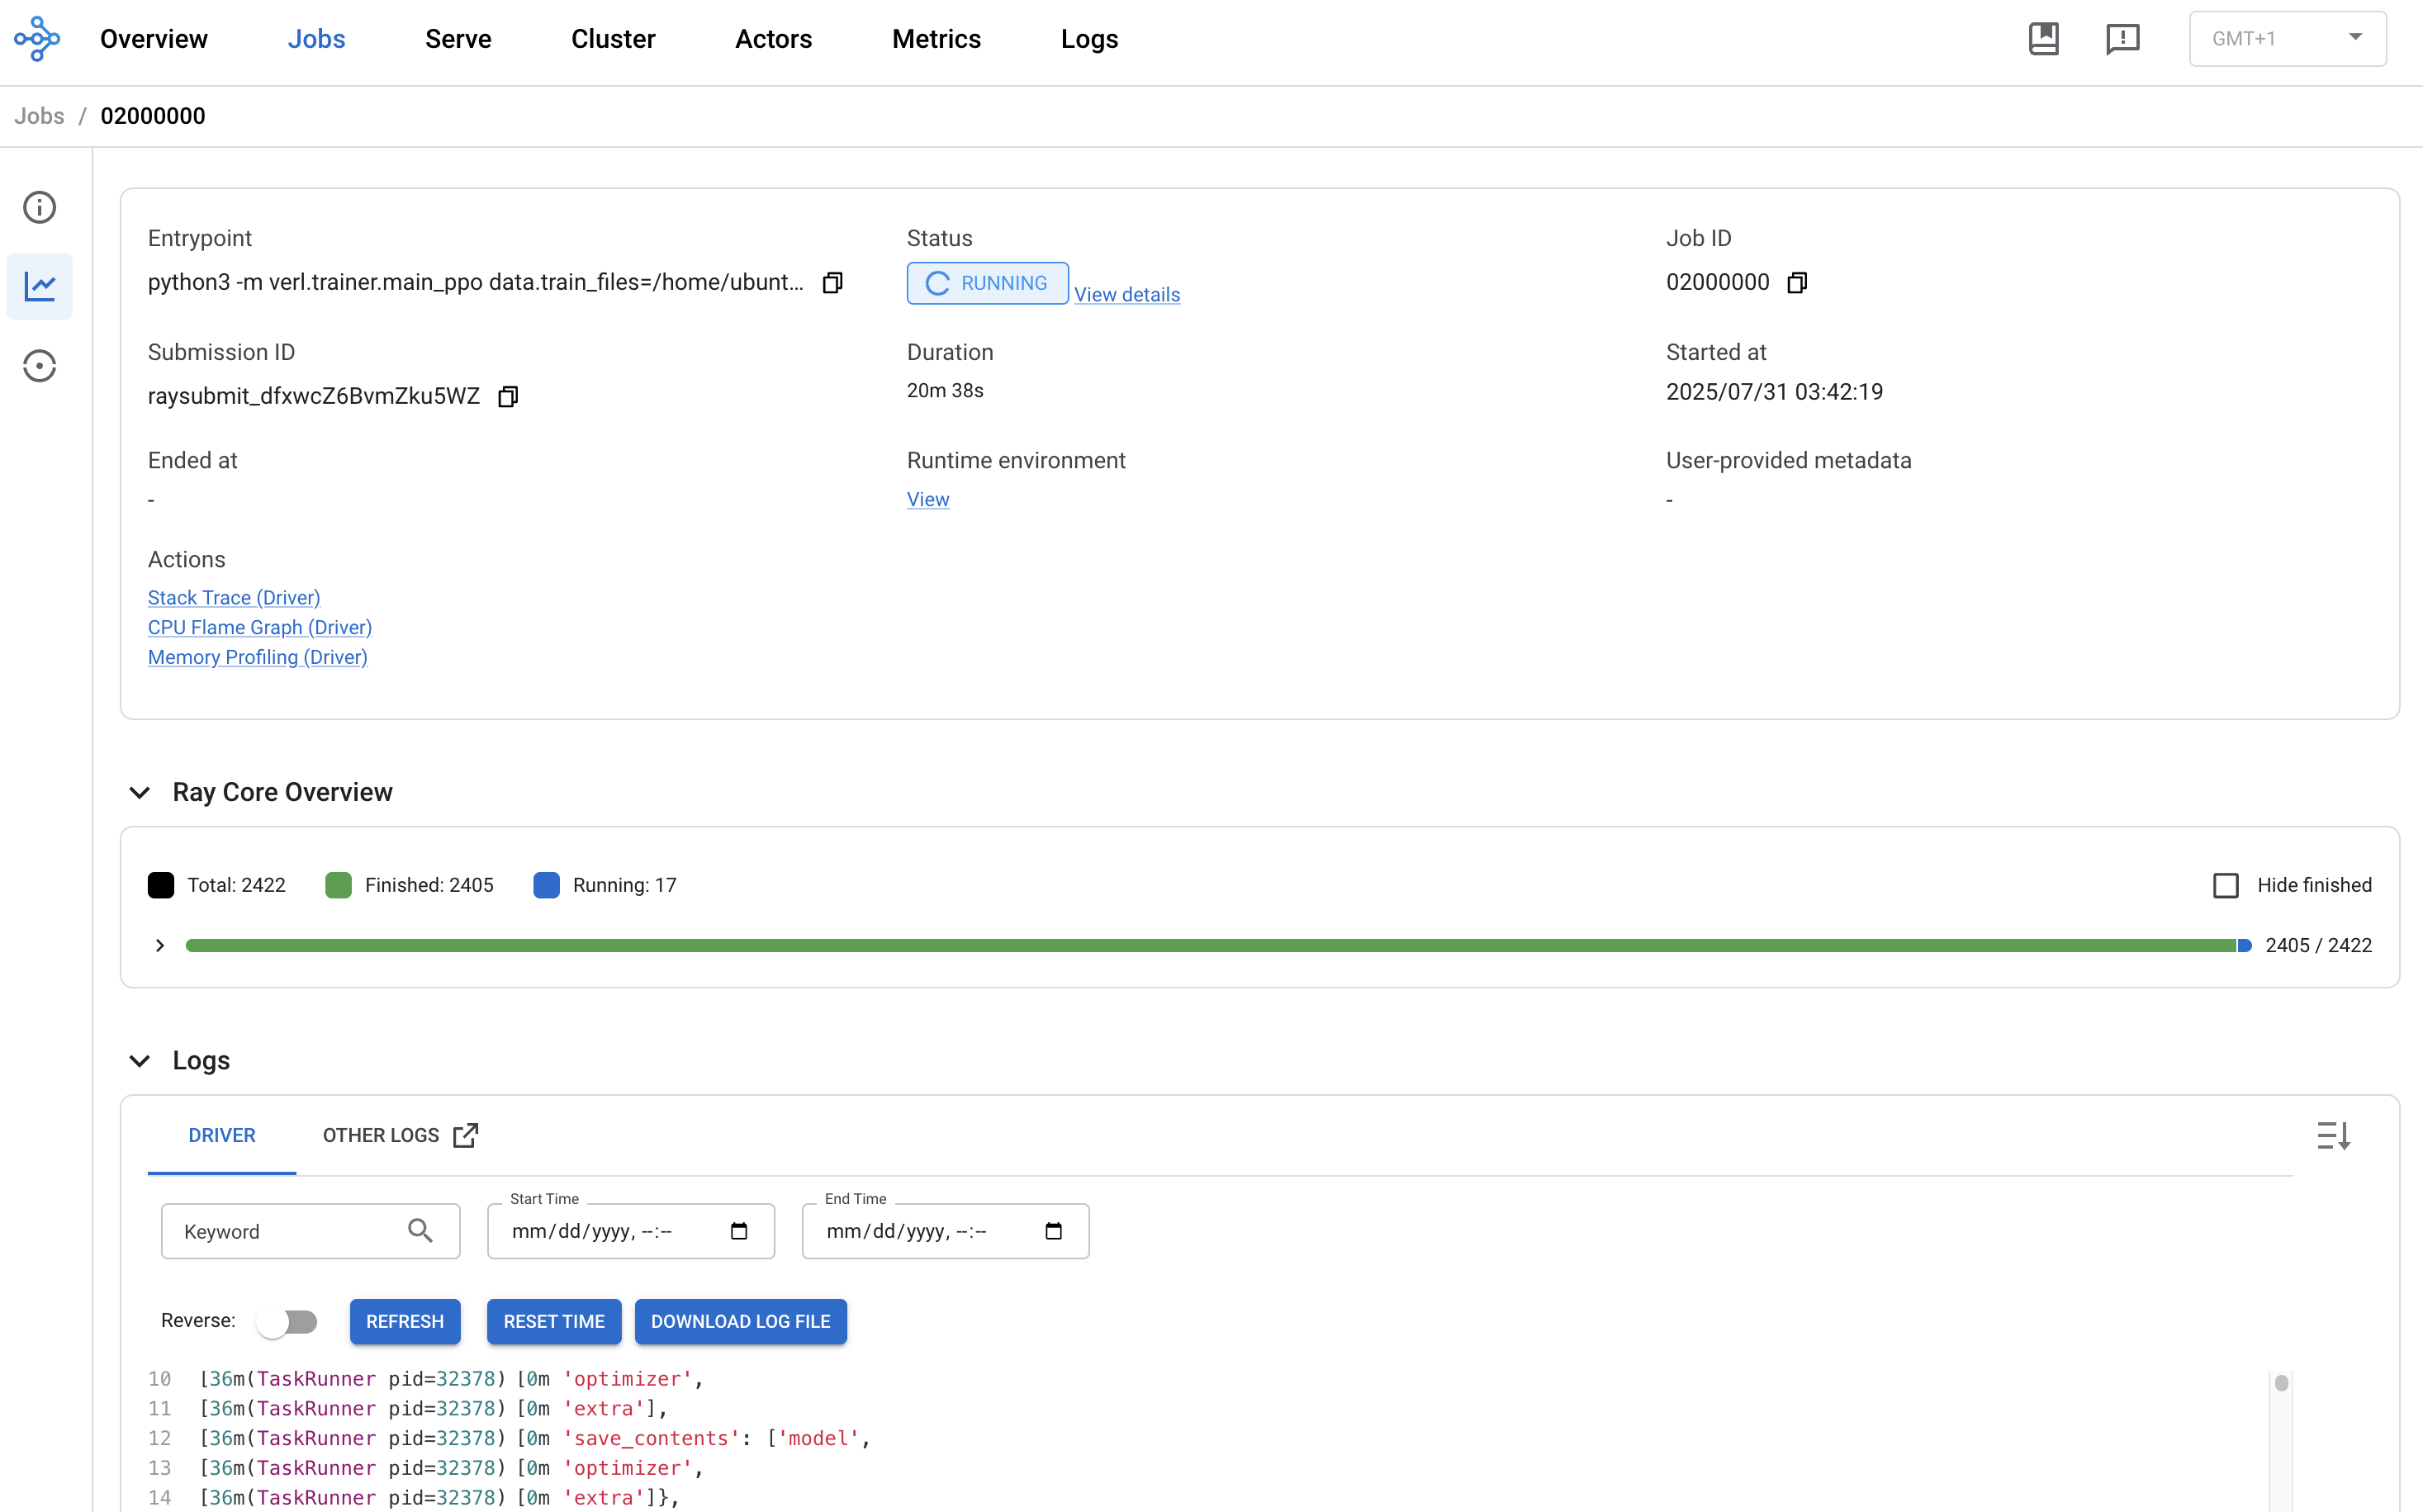
Task: Copy the entrypoint command
Action: coord(832,283)
